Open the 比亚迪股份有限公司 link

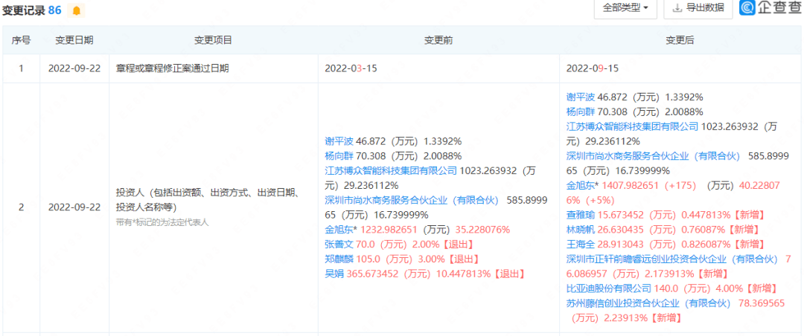click(x=609, y=289)
